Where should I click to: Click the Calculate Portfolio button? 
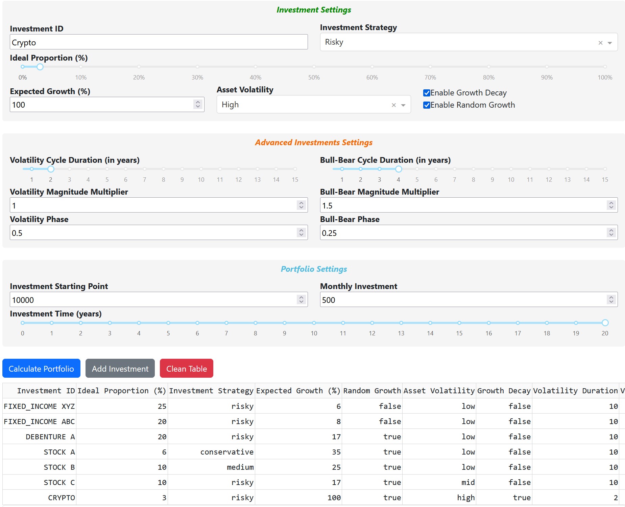point(41,368)
